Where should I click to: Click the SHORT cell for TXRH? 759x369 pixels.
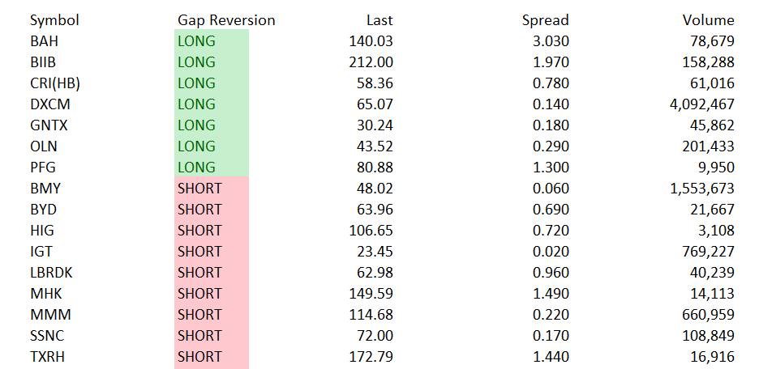coord(211,357)
